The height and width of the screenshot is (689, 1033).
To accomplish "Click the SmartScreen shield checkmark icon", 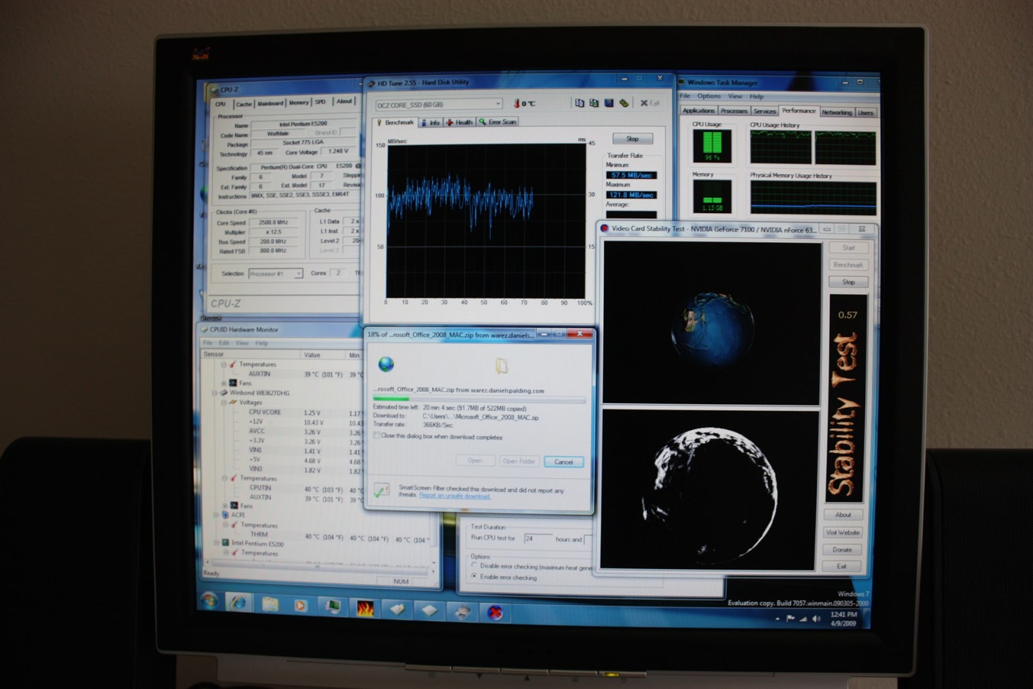I will 382,491.
